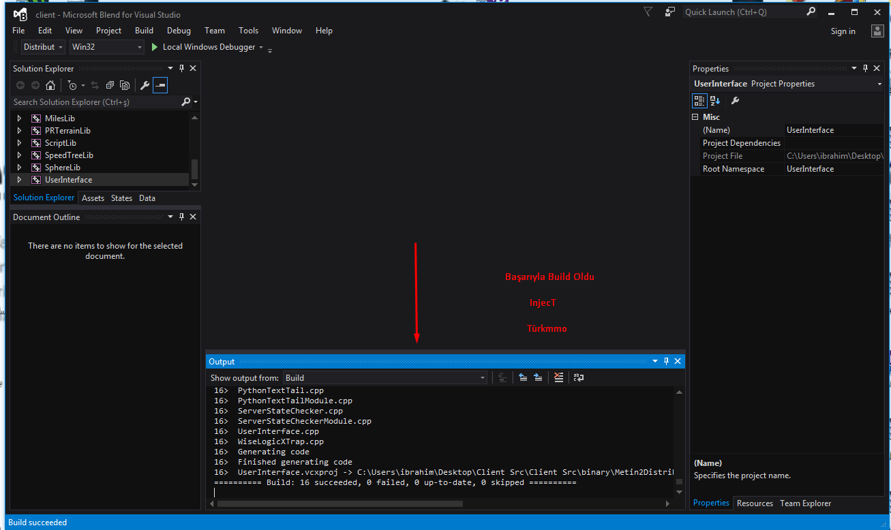The width and height of the screenshot is (891, 530).
Task: Click the Solution Explorer vertical scrollbar thumb
Action: point(195,168)
